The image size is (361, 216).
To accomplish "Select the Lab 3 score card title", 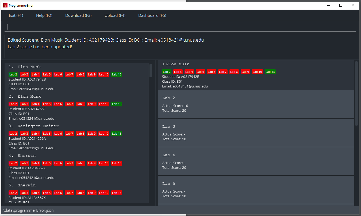I will (168, 127).
